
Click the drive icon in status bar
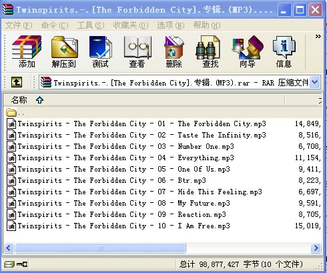coord(9,264)
